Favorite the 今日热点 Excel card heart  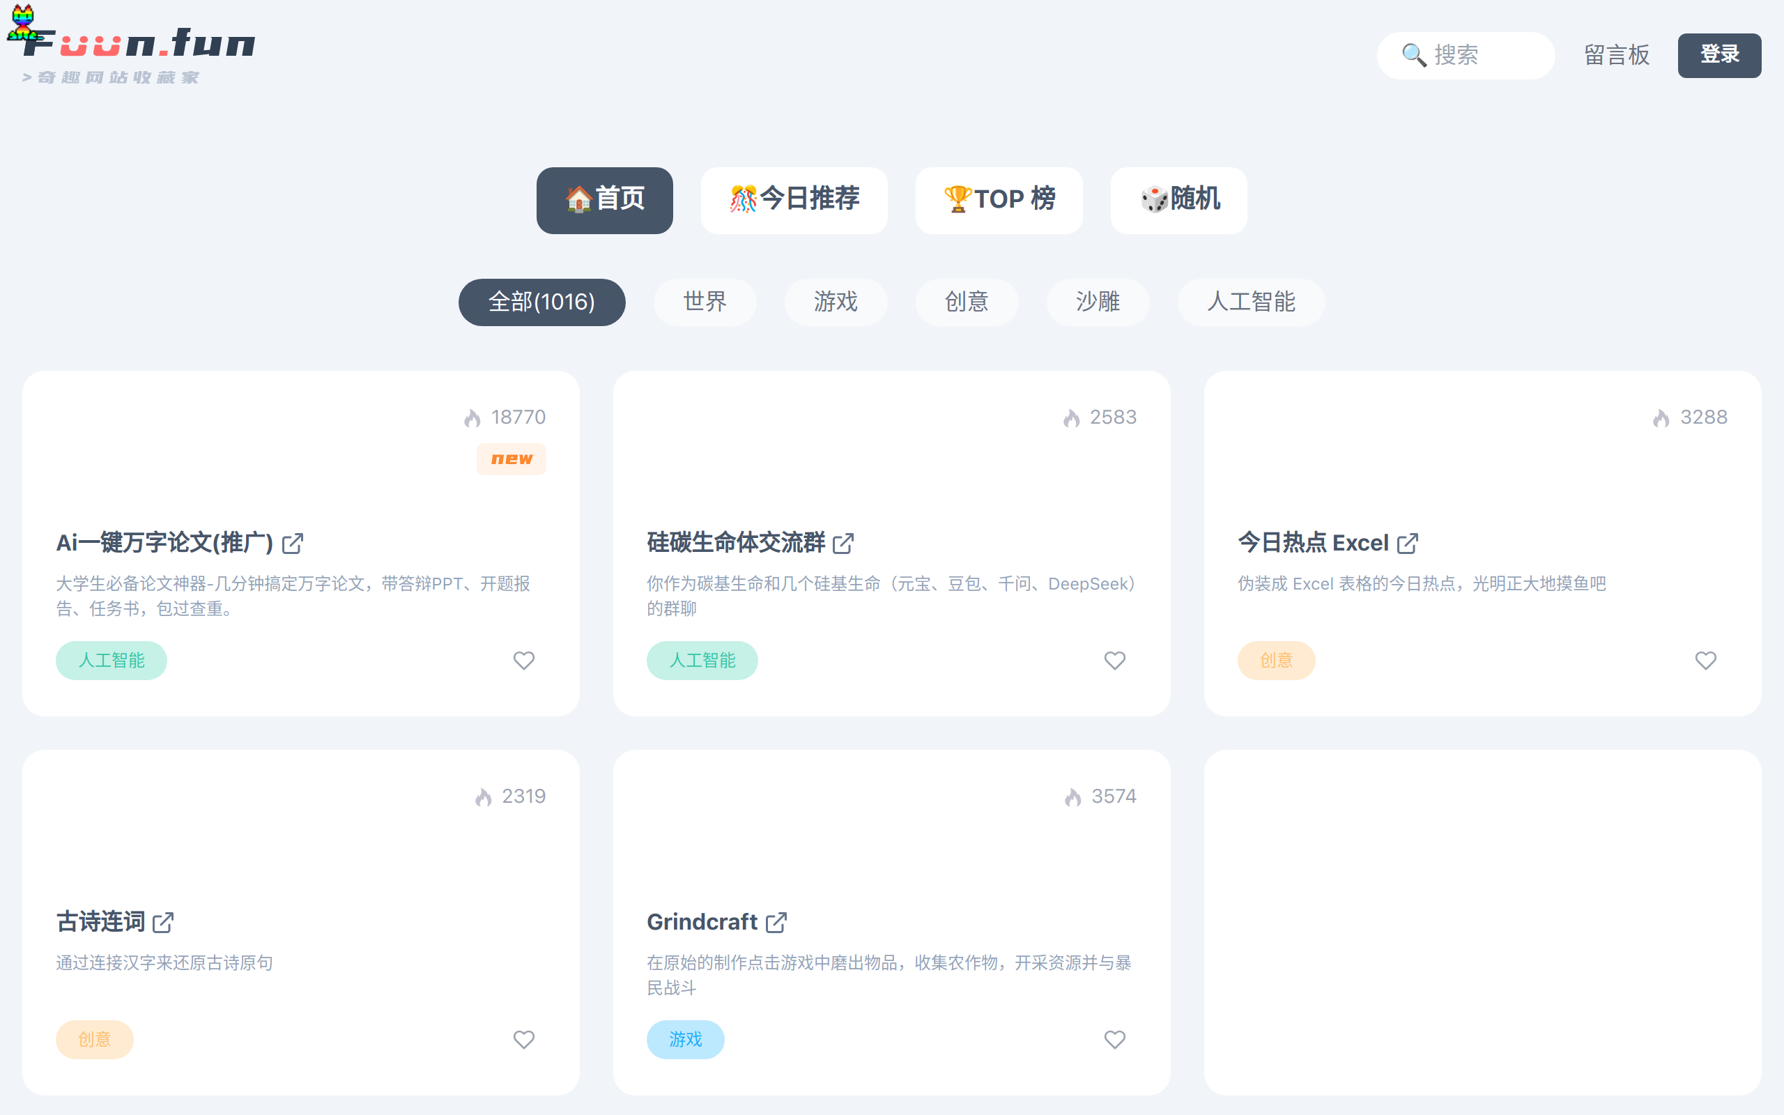(x=1706, y=660)
